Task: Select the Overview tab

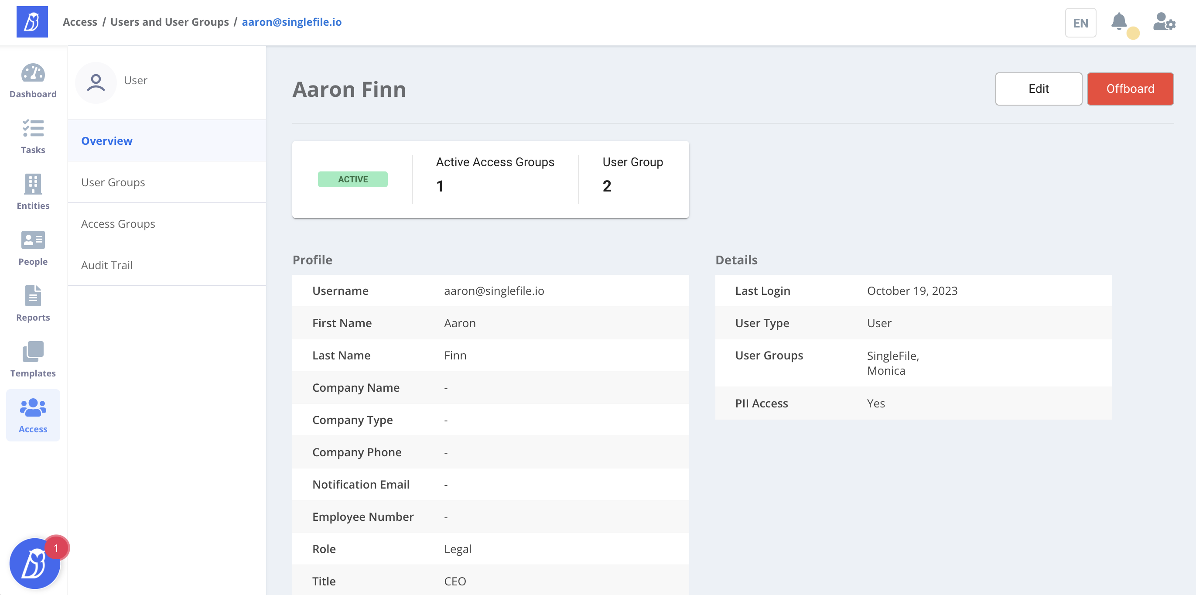Action: click(107, 141)
